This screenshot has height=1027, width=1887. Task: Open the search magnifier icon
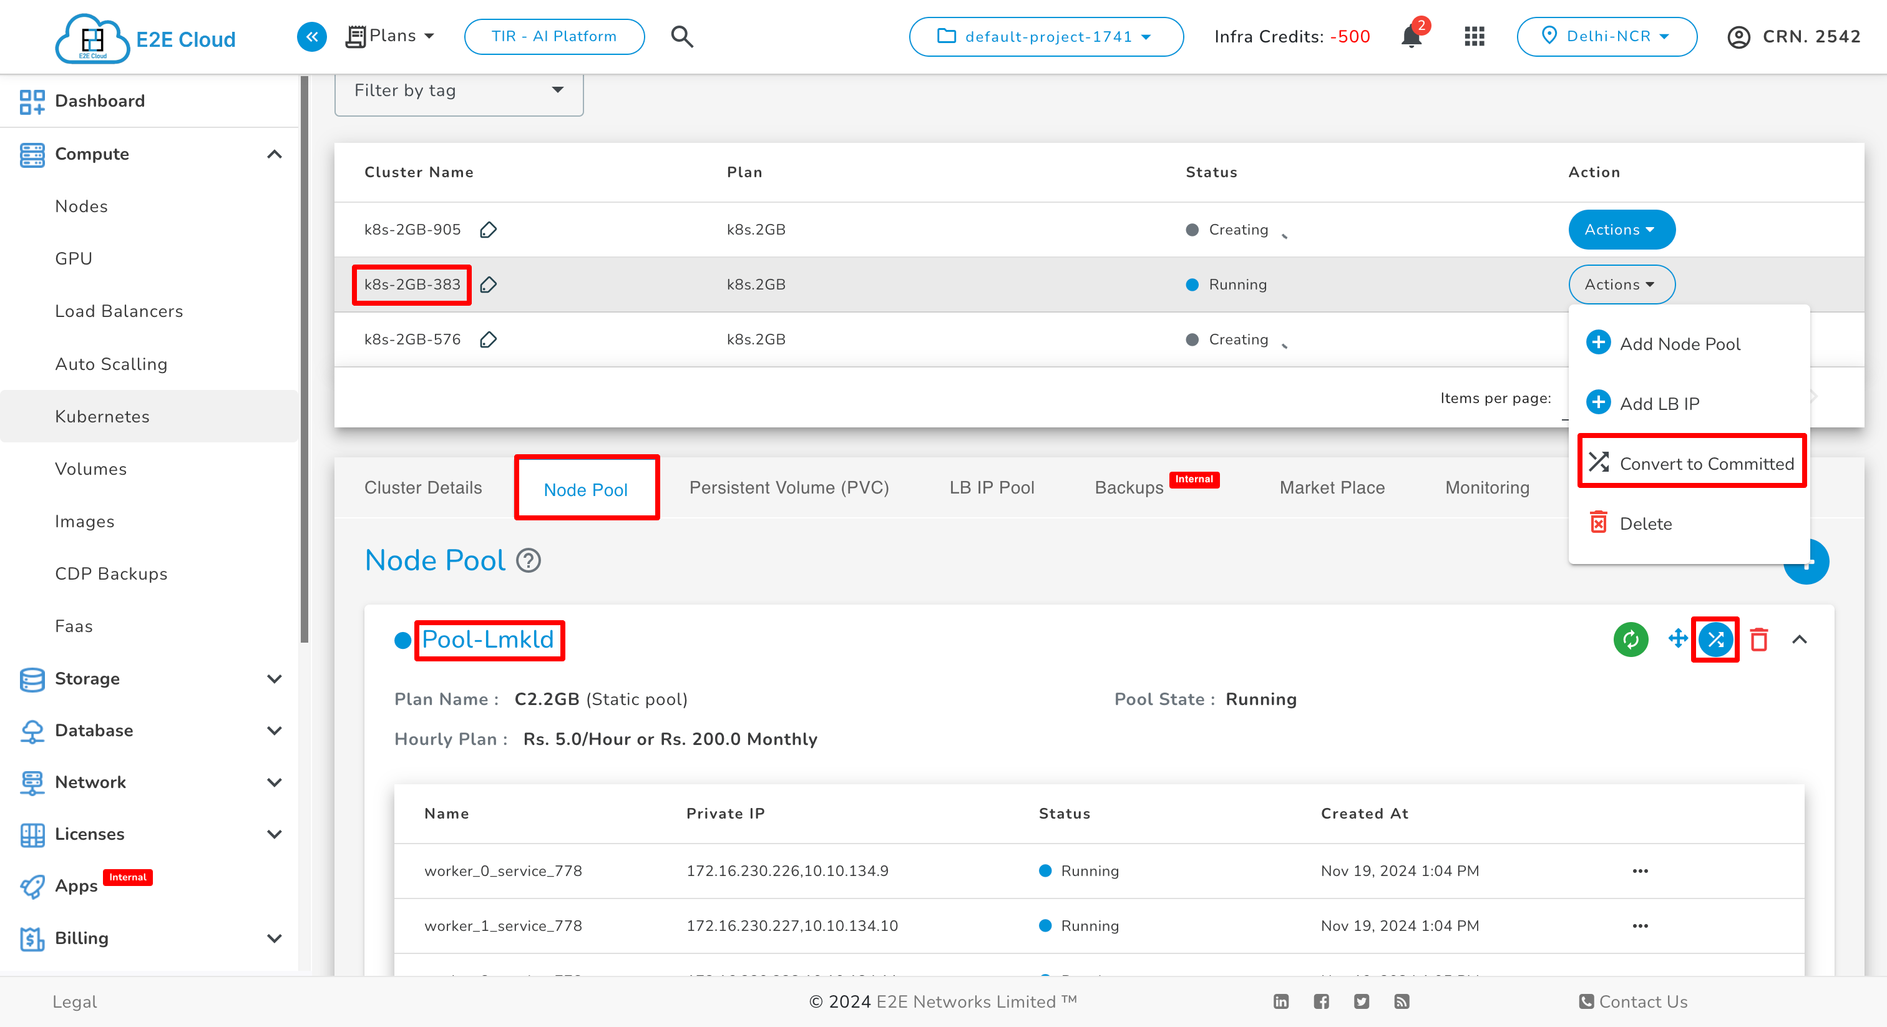point(682,36)
